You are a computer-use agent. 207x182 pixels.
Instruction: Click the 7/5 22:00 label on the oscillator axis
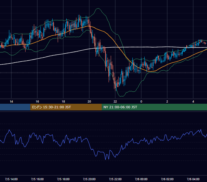pos(115,179)
